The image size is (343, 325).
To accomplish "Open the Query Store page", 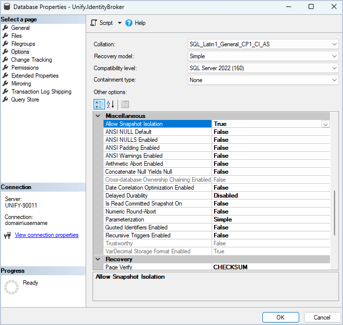I will coord(25,100).
